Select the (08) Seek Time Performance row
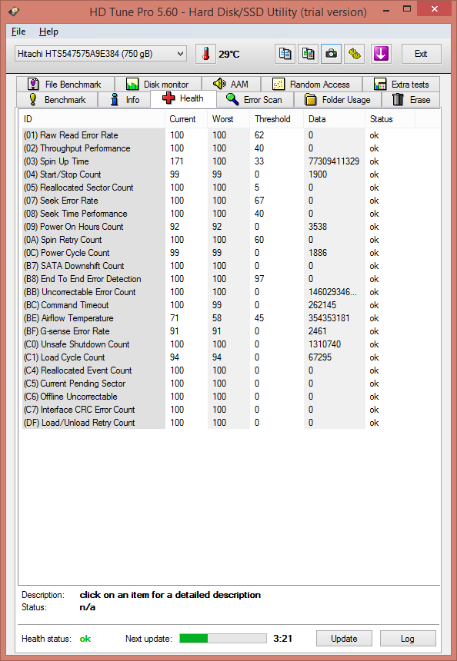Image resolution: width=457 pixels, height=661 pixels. (218, 214)
